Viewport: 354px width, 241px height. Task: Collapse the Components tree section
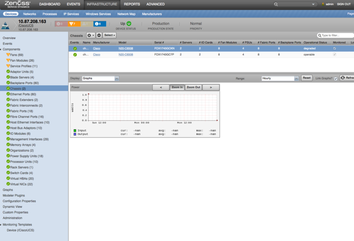click(1, 49)
